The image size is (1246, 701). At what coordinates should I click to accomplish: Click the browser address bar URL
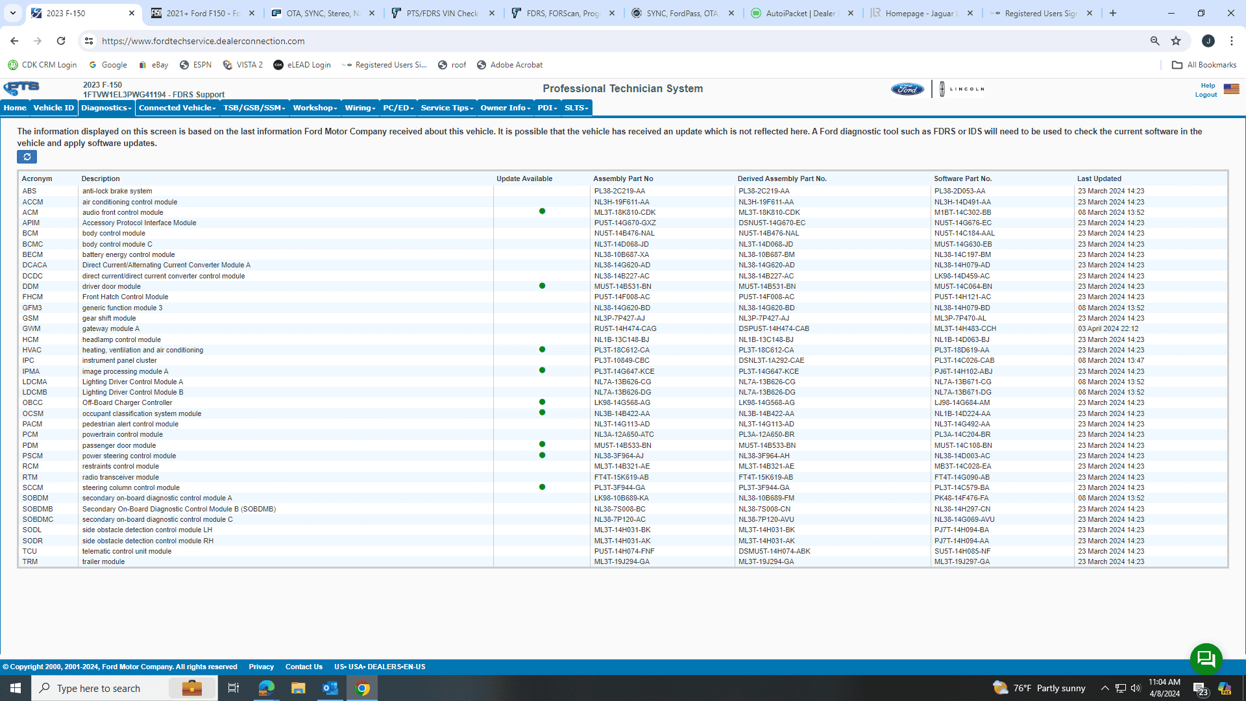tap(203, 41)
